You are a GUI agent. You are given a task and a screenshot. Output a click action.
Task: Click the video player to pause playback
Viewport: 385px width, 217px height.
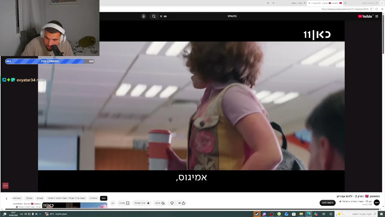tap(191, 106)
